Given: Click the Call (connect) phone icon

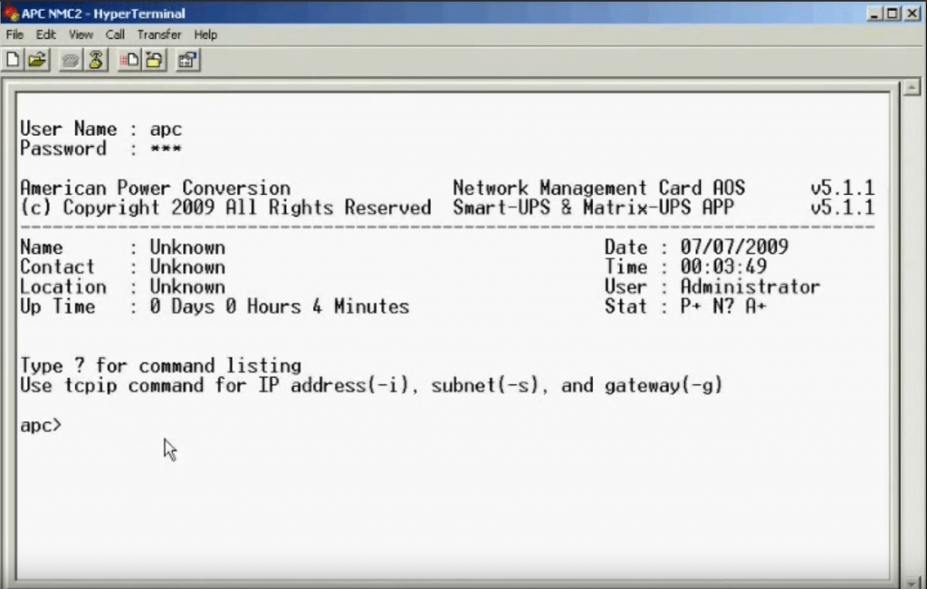Looking at the screenshot, I should pos(71,60).
